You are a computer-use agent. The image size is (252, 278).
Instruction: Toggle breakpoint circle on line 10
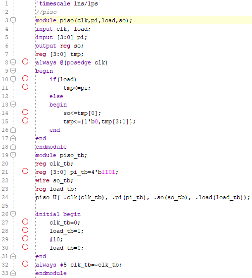[25, 78]
